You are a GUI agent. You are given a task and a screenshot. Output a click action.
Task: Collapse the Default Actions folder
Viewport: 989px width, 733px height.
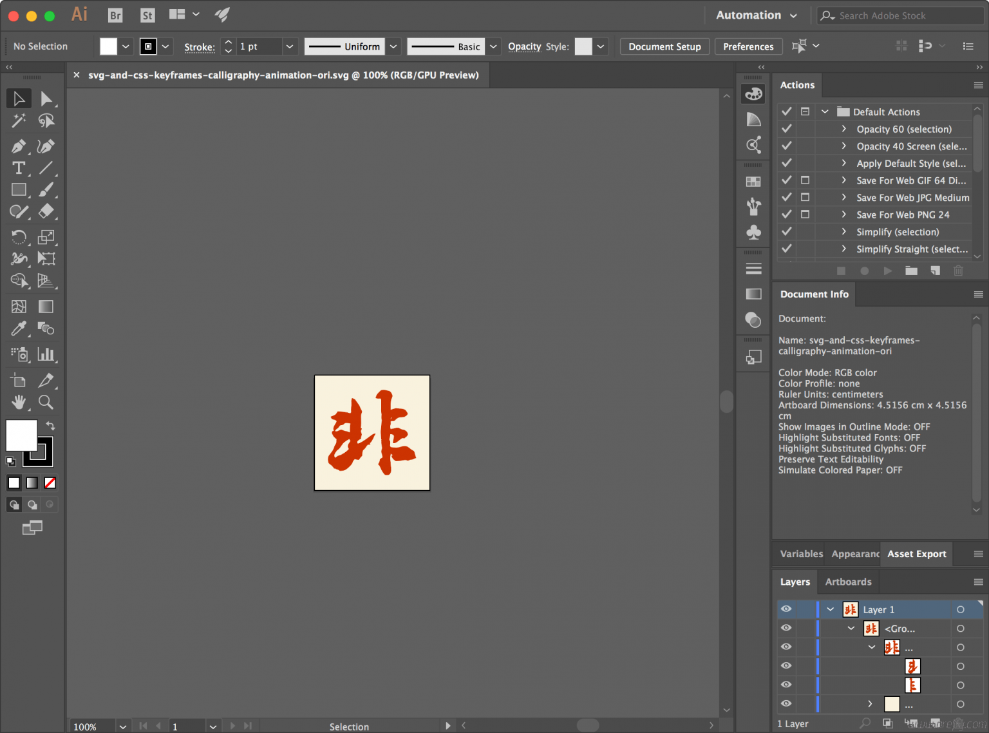[825, 111]
